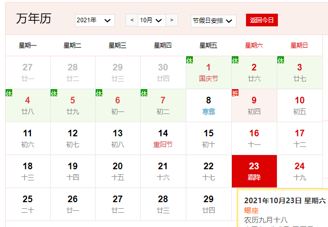Expand the 节假日安排 holiday dropdown
328x227 pixels.
coord(214,21)
